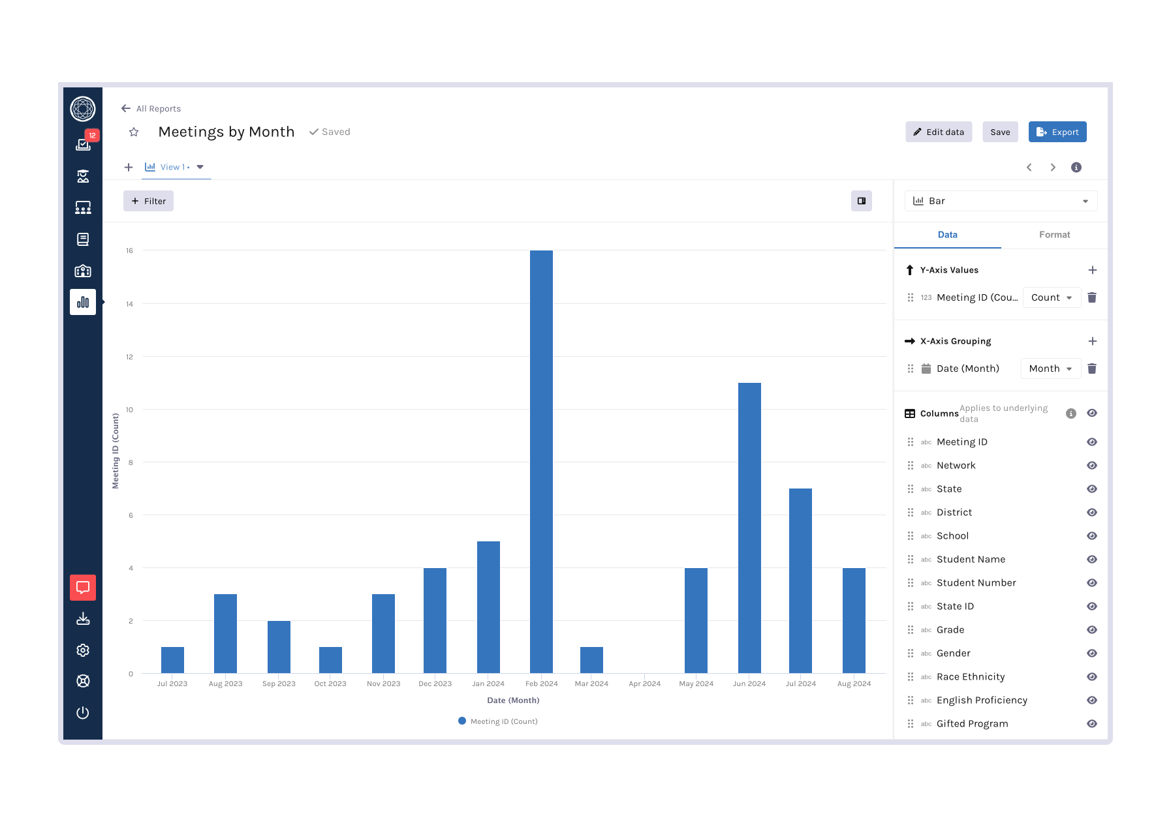This screenshot has height=827, width=1171.
Task: Hide the English Proficiency column
Action: 1092,700
